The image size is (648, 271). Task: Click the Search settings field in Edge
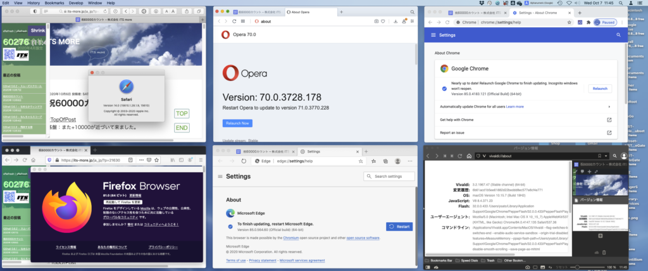(x=389, y=176)
